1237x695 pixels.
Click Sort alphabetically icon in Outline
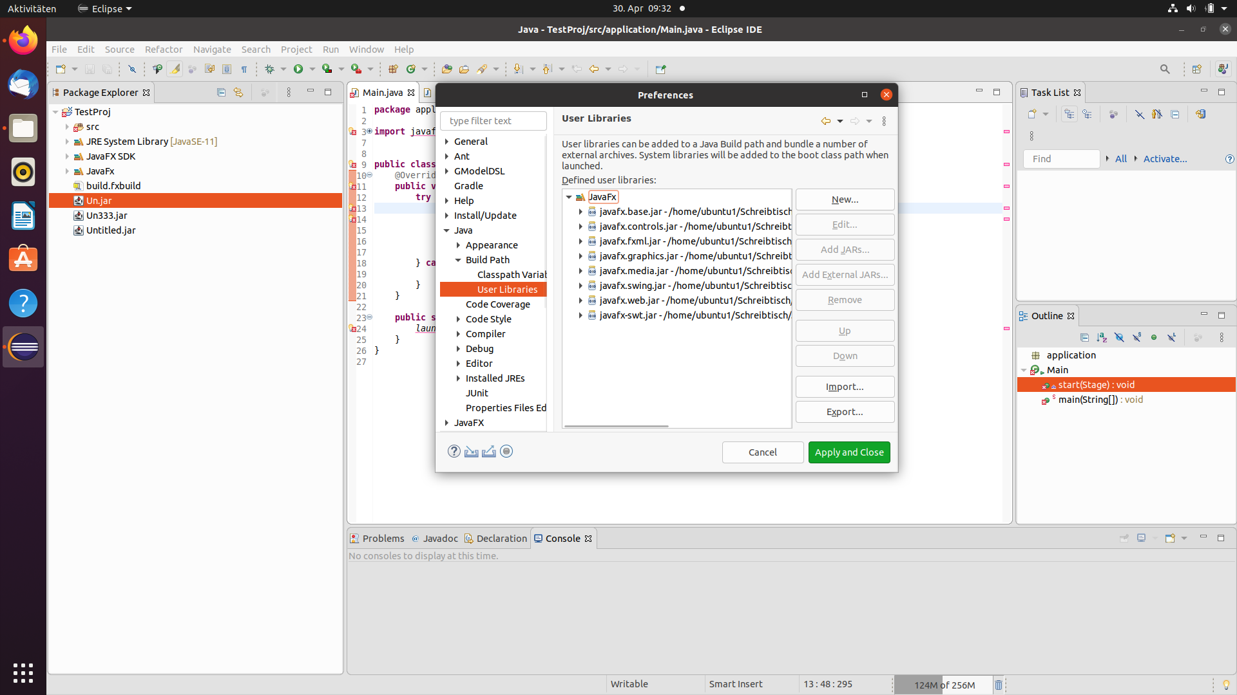click(1102, 337)
